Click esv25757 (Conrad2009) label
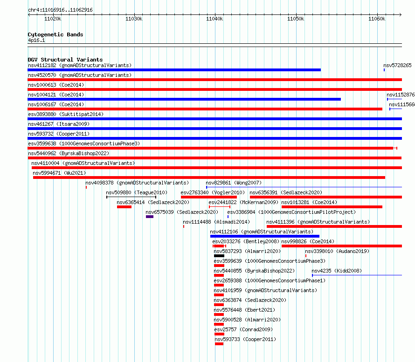Viewport: 415px width, 362px height. pyautogui.click(x=243, y=329)
